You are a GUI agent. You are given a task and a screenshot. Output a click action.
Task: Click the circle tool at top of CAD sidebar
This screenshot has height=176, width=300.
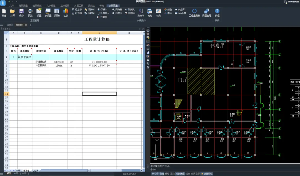pyautogui.click(x=148, y=30)
